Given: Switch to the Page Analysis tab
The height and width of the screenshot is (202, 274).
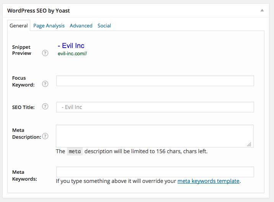Looking at the screenshot, I should [x=49, y=26].
